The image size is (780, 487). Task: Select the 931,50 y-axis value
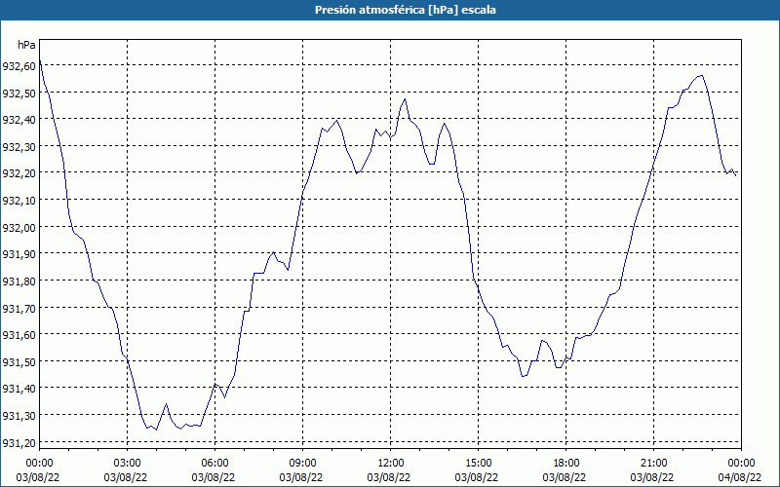19,361
